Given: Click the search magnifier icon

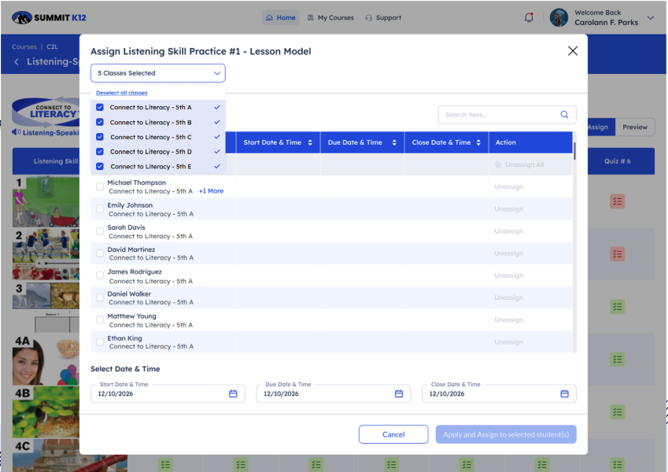Looking at the screenshot, I should pyautogui.click(x=564, y=115).
